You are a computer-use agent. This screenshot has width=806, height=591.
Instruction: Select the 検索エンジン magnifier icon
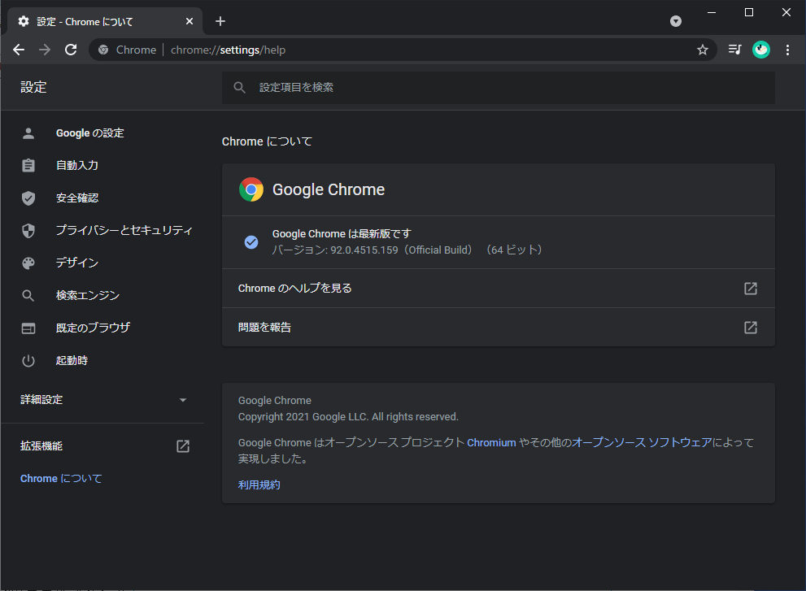28,295
